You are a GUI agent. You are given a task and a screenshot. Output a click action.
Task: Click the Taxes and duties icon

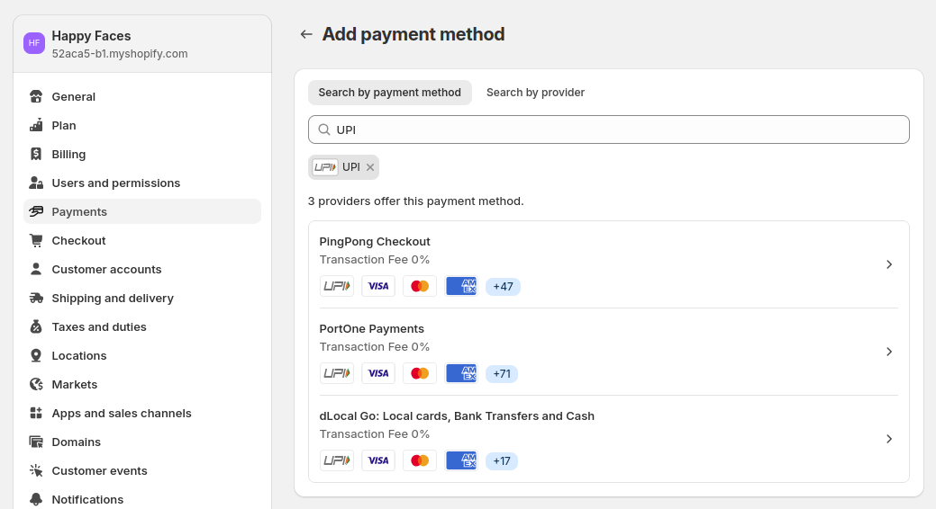tap(36, 326)
